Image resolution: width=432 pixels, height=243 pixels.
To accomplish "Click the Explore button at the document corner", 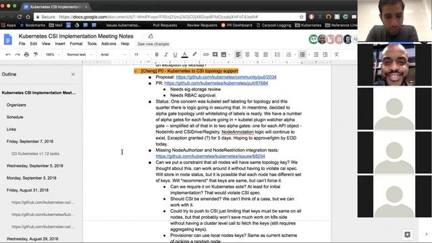I will point(407,234).
